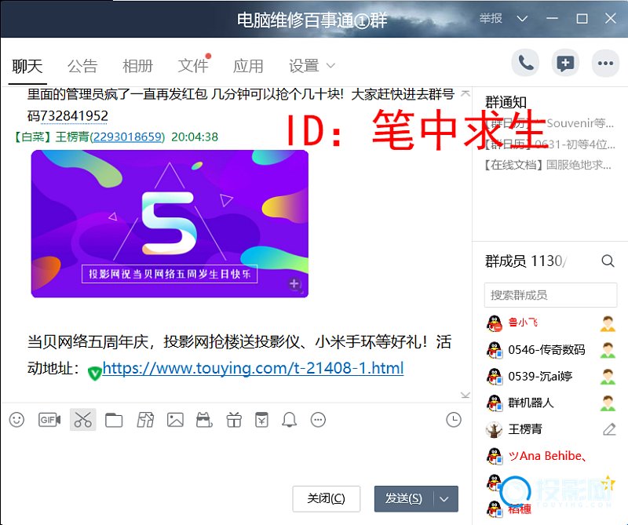Expand the title bar chevron menu
628x525 pixels.
pyautogui.click(x=522, y=19)
